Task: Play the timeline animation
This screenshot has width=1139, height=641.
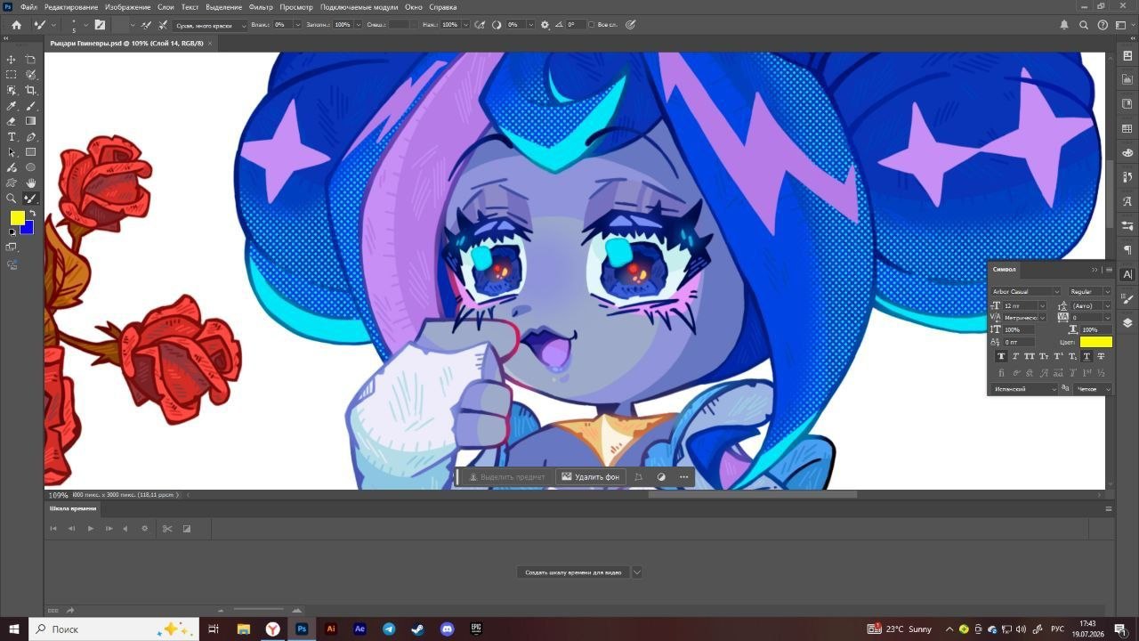Action: click(91, 529)
